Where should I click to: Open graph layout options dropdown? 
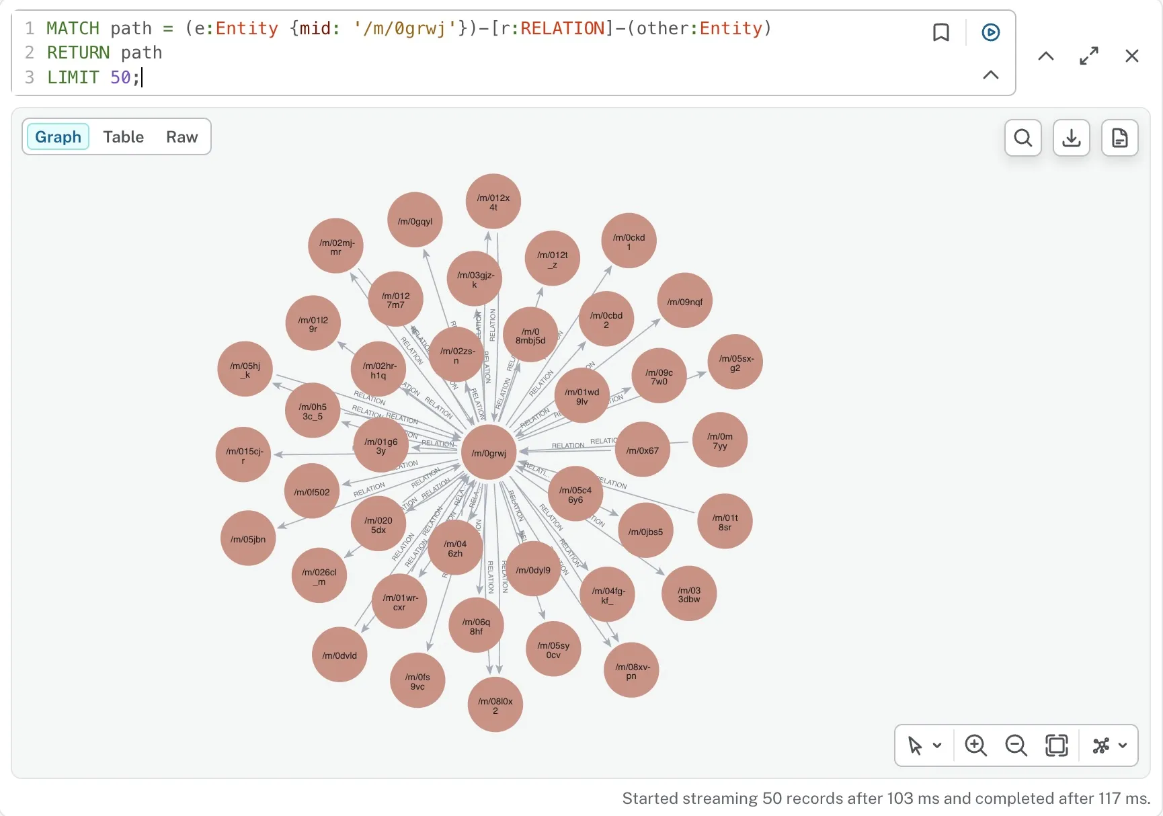(1110, 745)
